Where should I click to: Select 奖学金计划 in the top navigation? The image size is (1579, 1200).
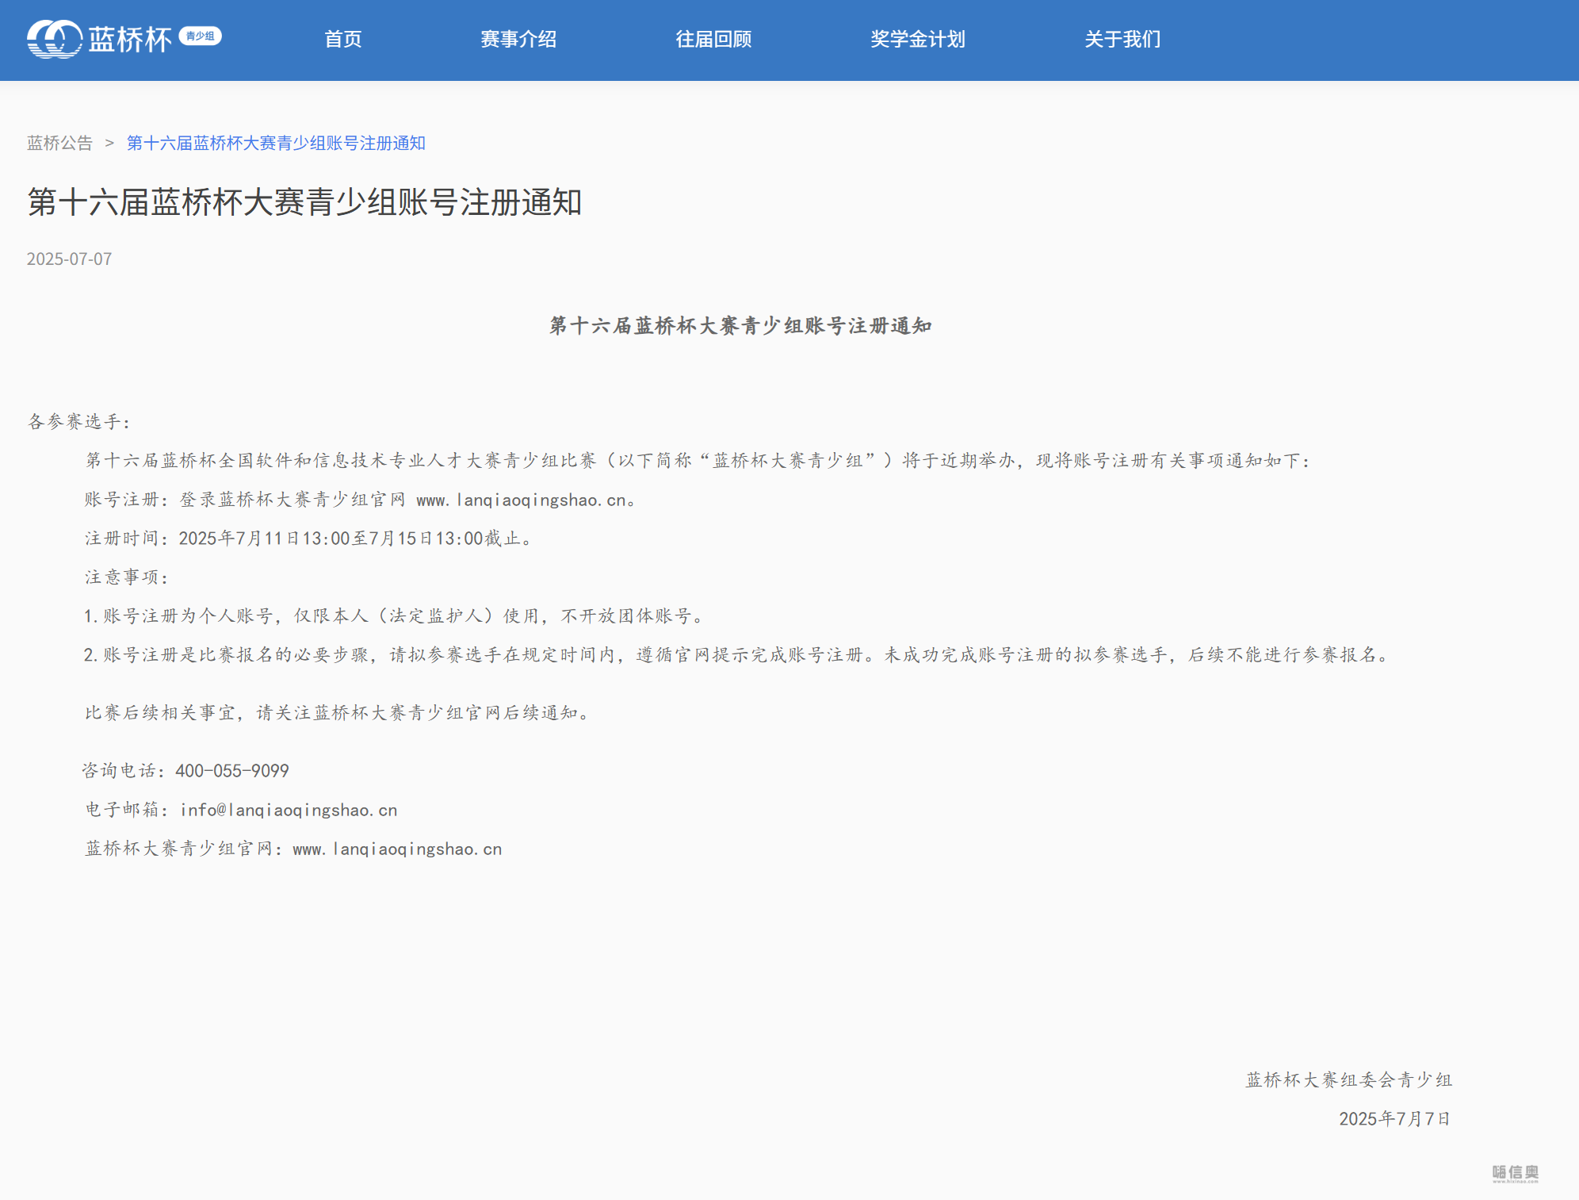tap(918, 39)
